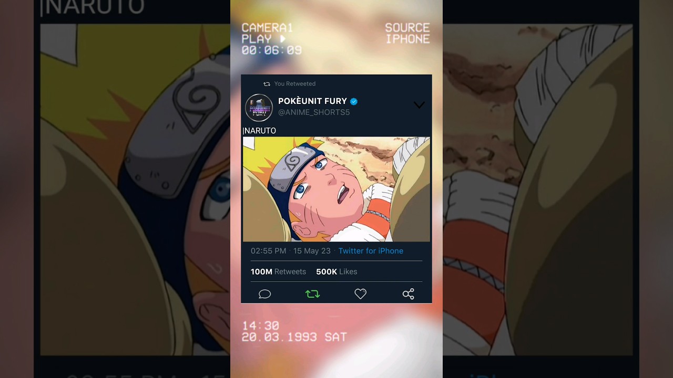The image size is (673, 378).
Task: Click the 15 May 23 date
Action: [x=312, y=251]
